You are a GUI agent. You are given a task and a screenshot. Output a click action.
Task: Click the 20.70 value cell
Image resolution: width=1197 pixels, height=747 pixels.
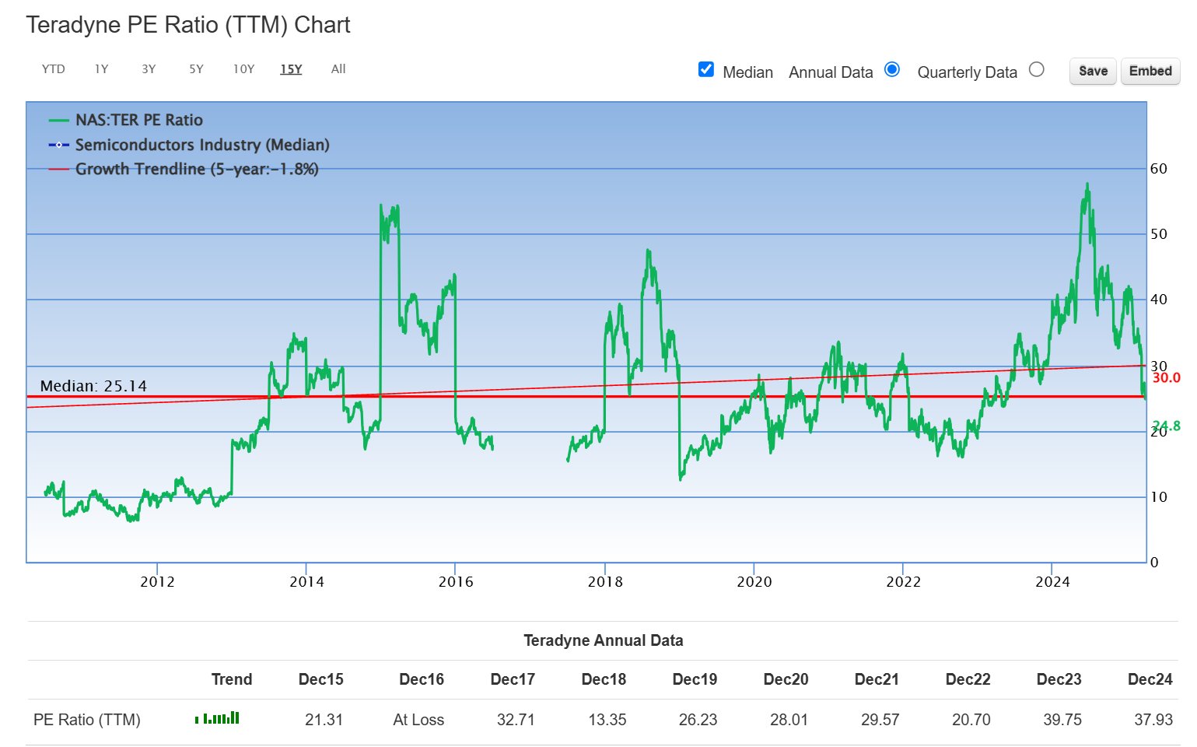(x=971, y=720)
